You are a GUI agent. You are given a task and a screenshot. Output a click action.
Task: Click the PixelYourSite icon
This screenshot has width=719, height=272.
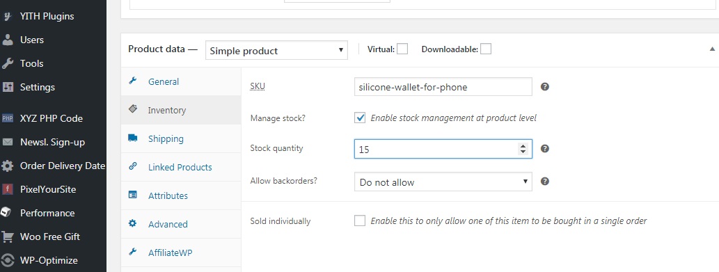point(8,190)
